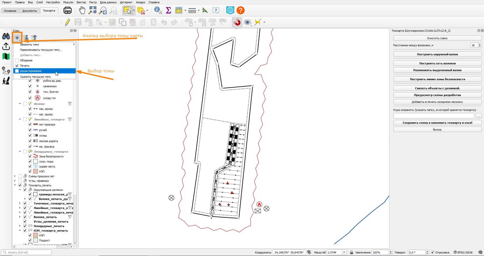Uncheck the семенники layer checkbox
The image size is (484, 256).
[30, 86]
